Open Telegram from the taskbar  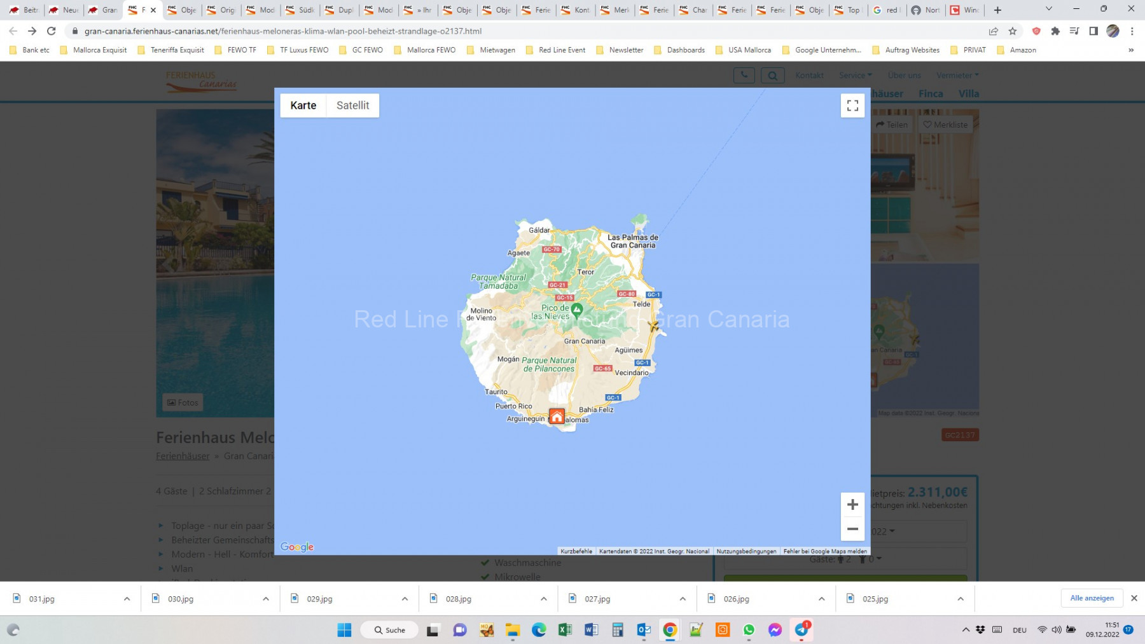tap(801, 630)
